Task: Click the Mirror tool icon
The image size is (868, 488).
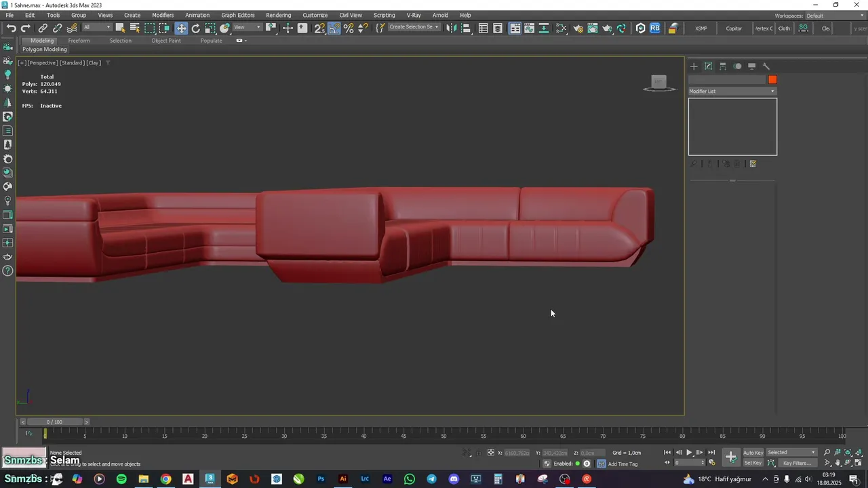Action: click(452, 28)
